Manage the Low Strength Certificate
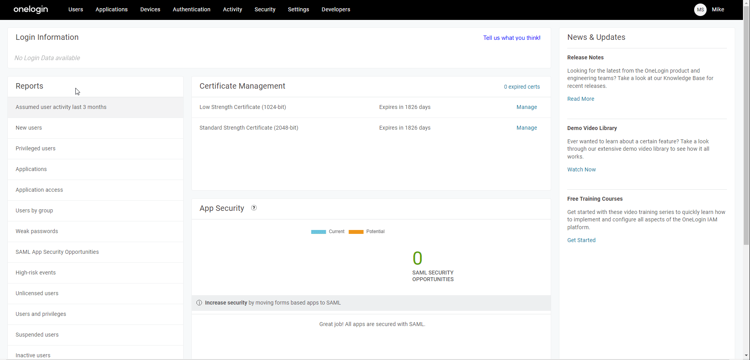750x360 pixels. point(527,107)
